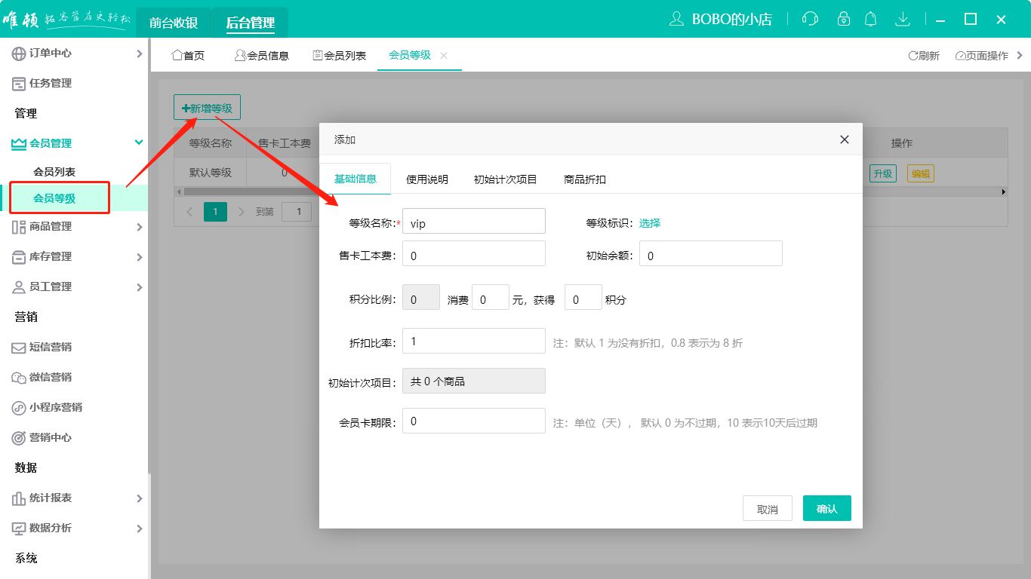Screen dimensions: 1031x579
Task: Switch to the 会员列表 page tab
Action: [339, 56]
